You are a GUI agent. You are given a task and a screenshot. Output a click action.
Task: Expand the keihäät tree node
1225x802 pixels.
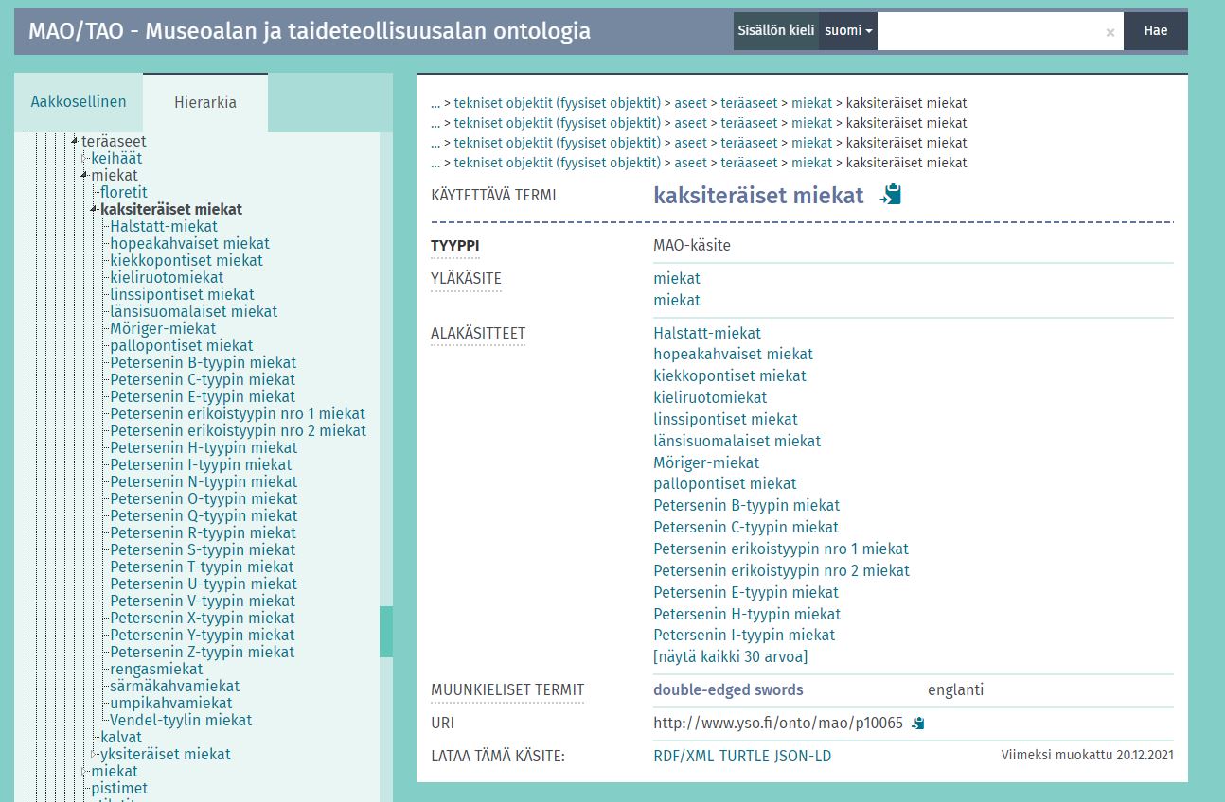[x=85, y=158]
